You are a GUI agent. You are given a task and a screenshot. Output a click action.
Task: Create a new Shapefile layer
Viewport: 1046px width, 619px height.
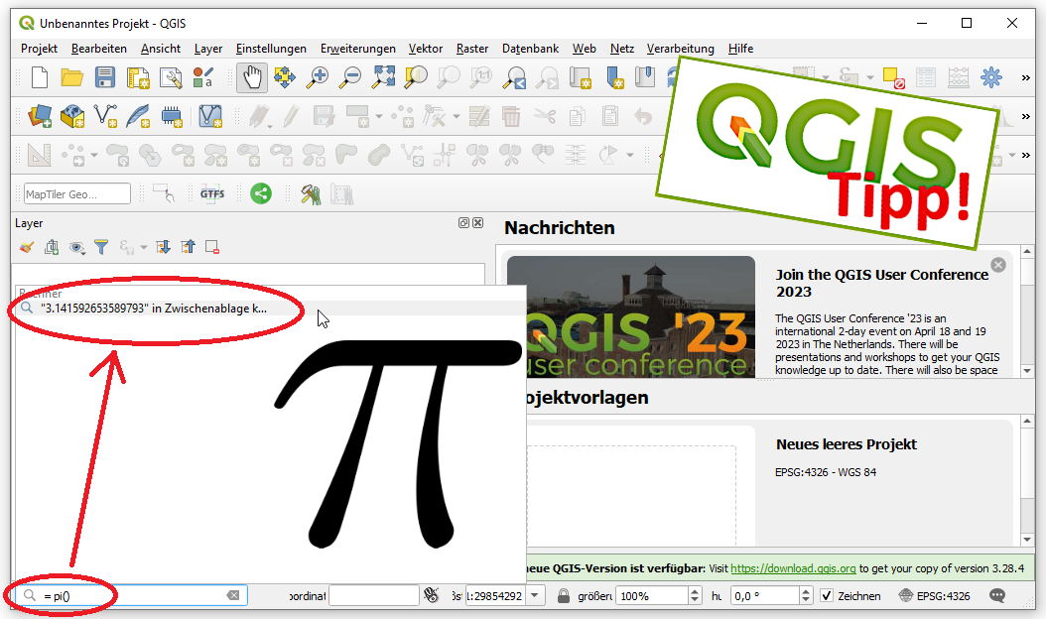[105, 117]
